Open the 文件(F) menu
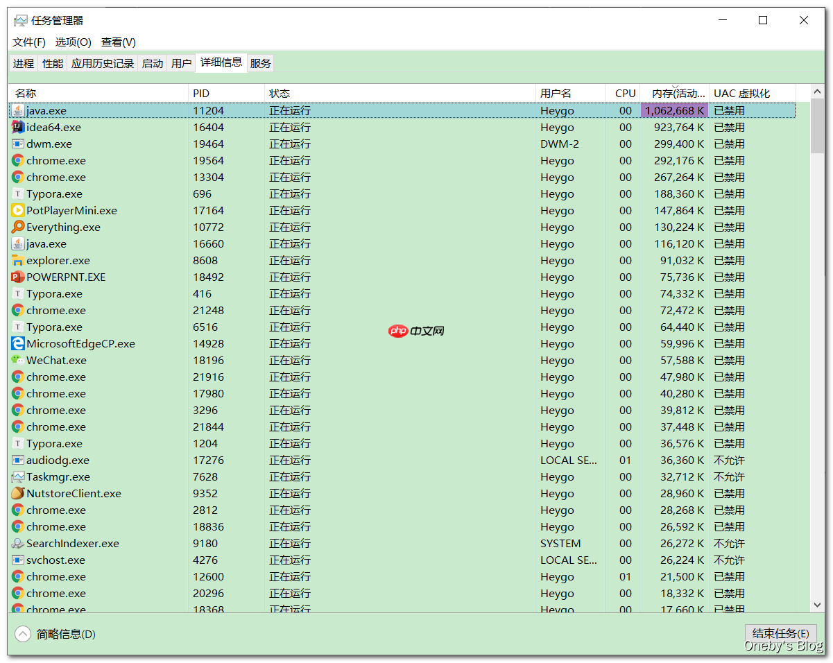Screen dimensions: 833x663 28,42
